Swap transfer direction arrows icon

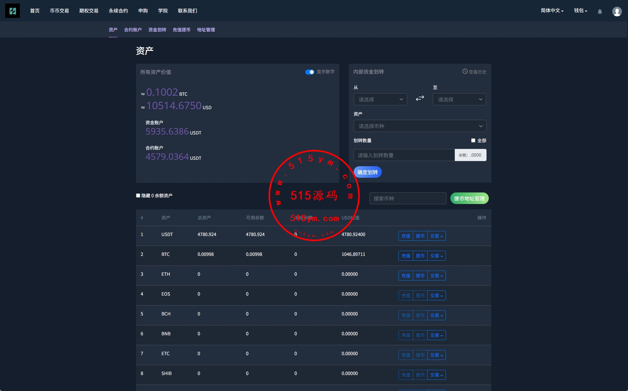[420, 98]
